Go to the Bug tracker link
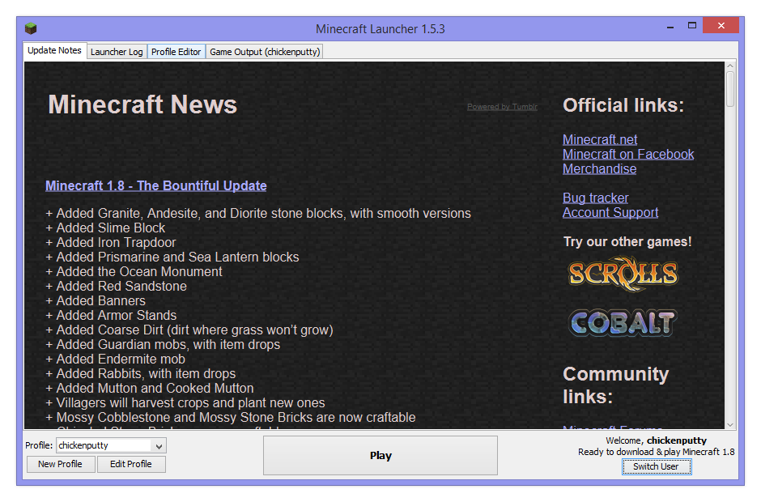Image resolution: width=761 pixels, height=502 pixels. [x=596, y=198]
